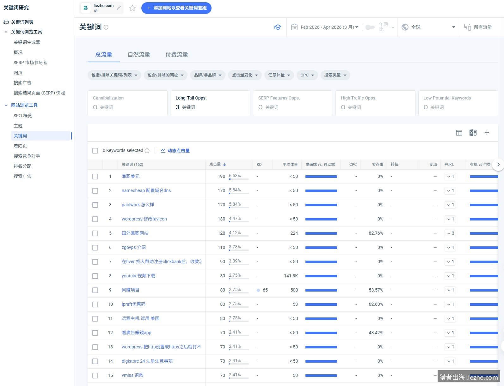The width and height of the screenshot is (504, 386).
Task: Toggle the 年同比 comparison switch
Action: 370,27
